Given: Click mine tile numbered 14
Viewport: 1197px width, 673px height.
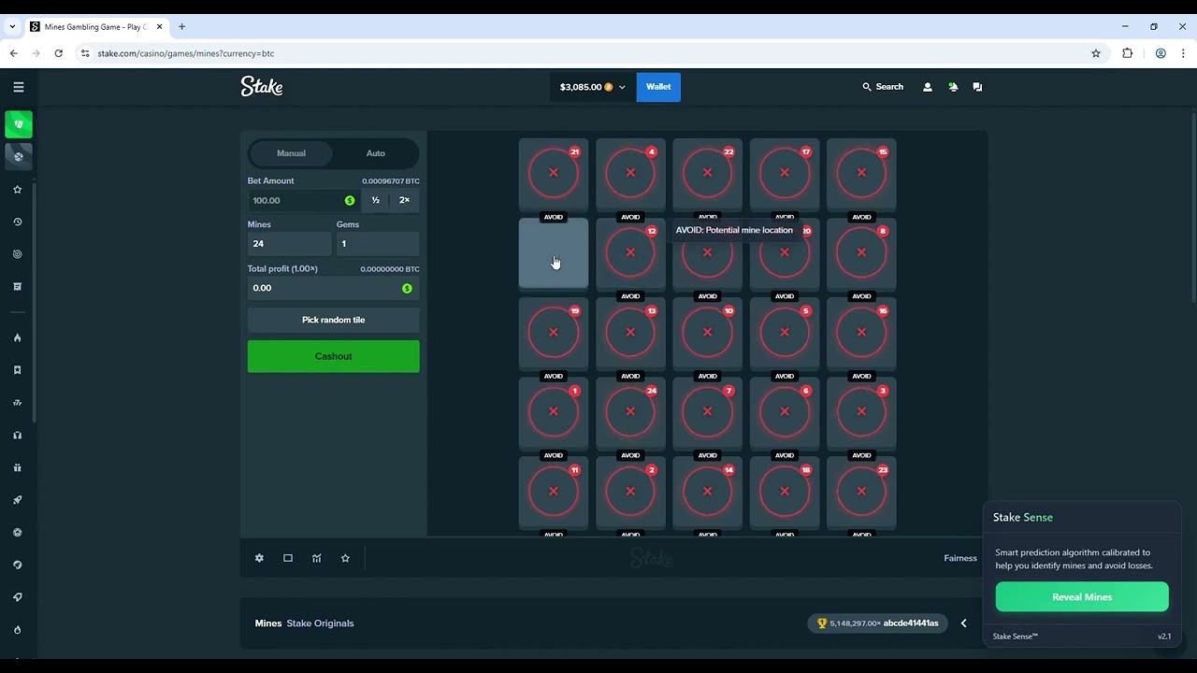Looking at the screenshot, I should point(708,491).
